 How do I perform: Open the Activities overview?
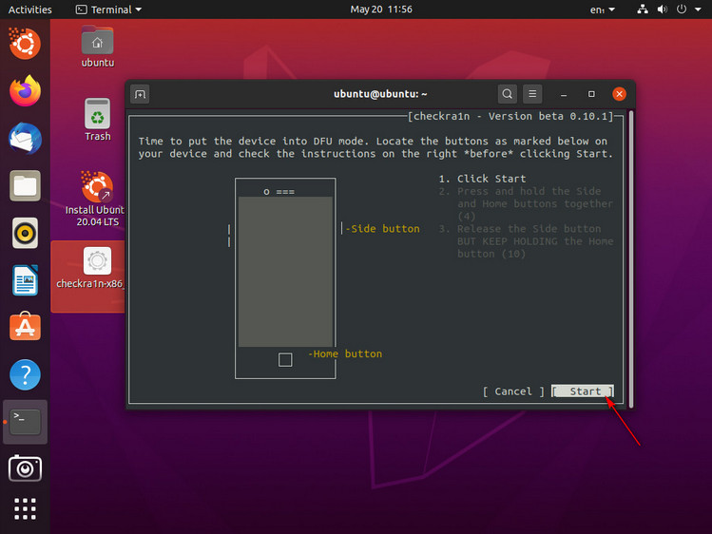click(x=30, y=10)
